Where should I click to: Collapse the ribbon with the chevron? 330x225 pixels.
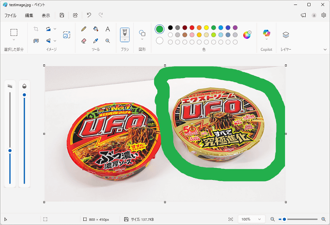click(x=325, y=50)
